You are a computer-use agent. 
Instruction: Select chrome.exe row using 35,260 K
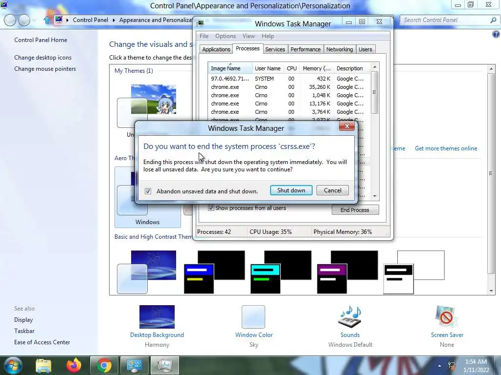pos(290,87)
